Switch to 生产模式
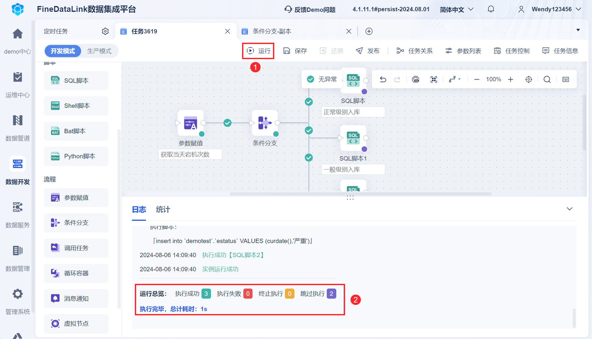592x339 pixels. coord(99,51)
